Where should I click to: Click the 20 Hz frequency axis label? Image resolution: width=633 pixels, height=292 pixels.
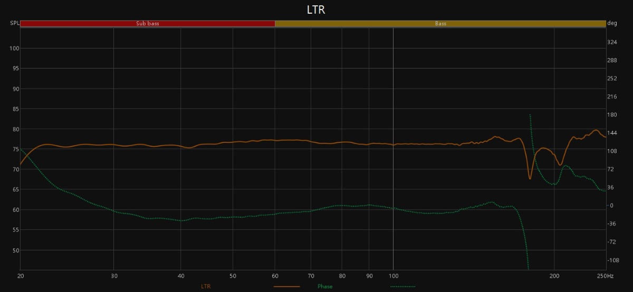tap(21, 276)
